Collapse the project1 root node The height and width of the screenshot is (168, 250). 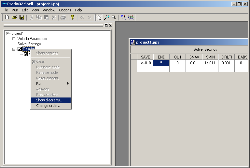[8, 33]
